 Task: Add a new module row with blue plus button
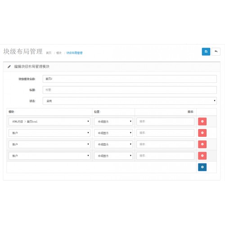pos(202,167)
